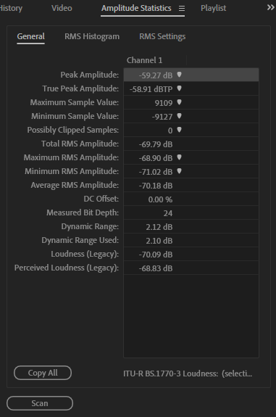
Task: Select the General tab
Action: (x=31, y=36)
